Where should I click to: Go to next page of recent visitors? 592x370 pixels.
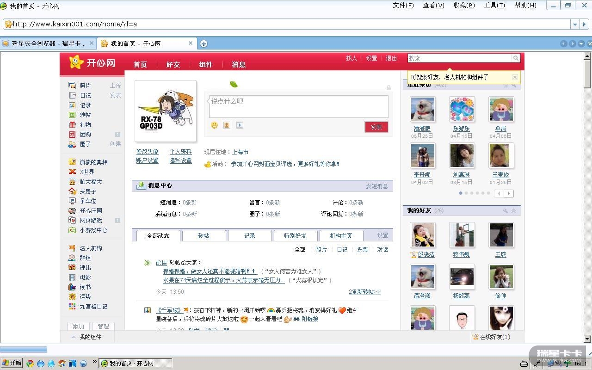point(509,193)
